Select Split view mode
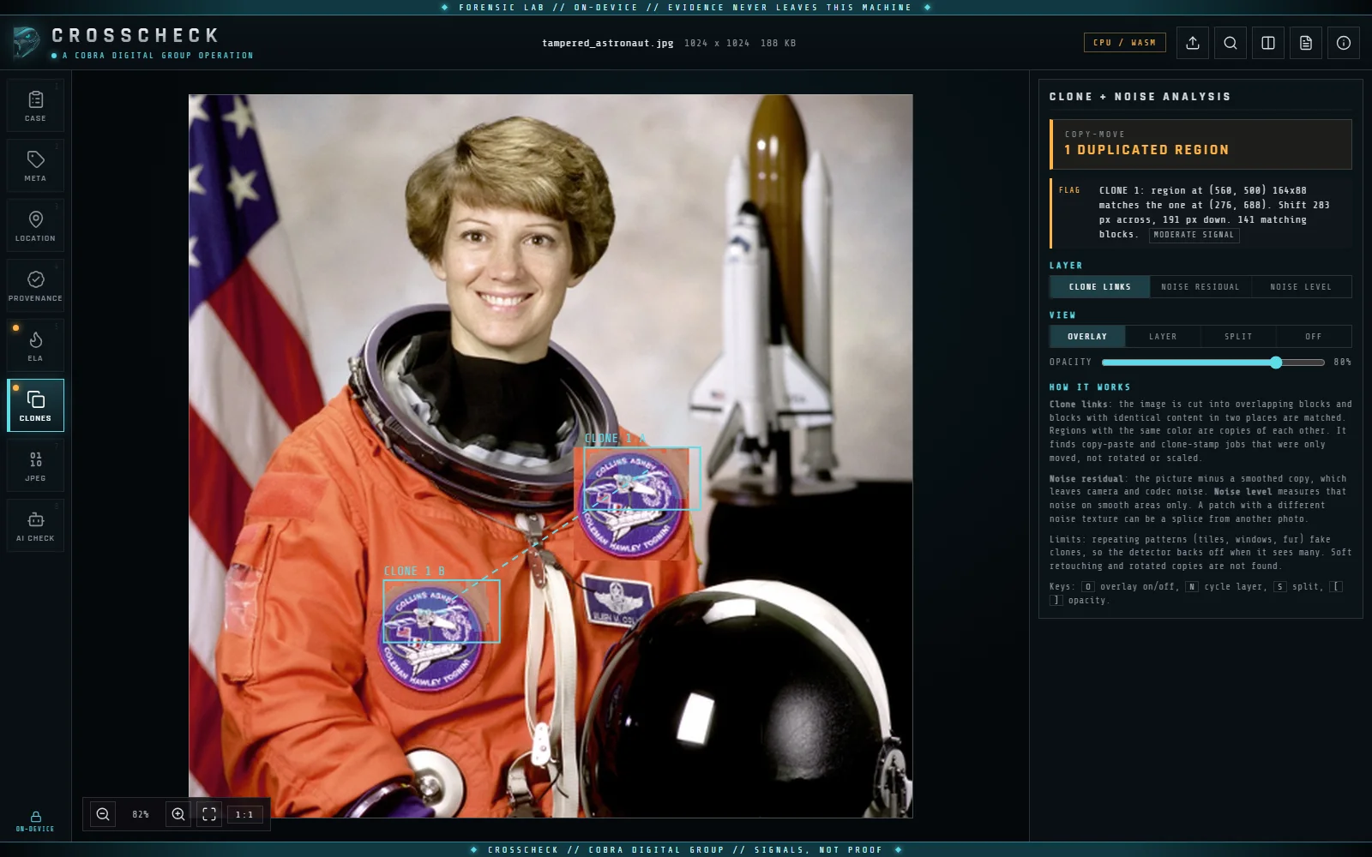 pos(1238,337)
